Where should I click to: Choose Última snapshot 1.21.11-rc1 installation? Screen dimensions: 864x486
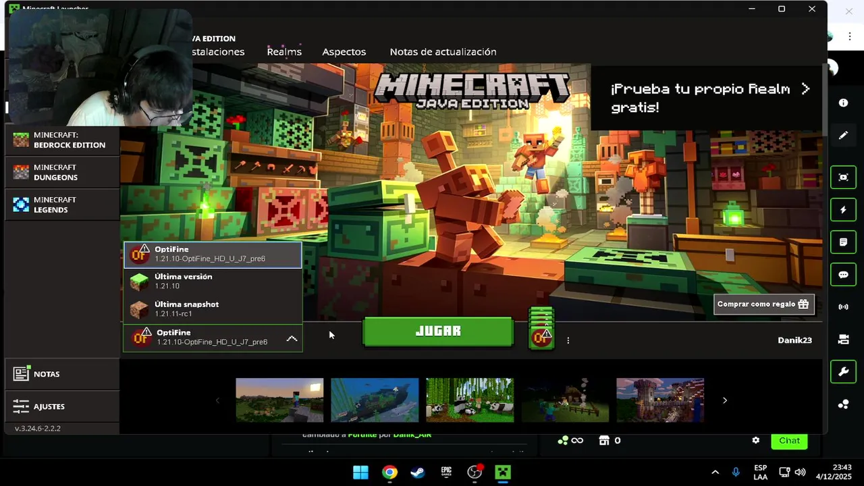pyautogui.click(x=213, y=309)
